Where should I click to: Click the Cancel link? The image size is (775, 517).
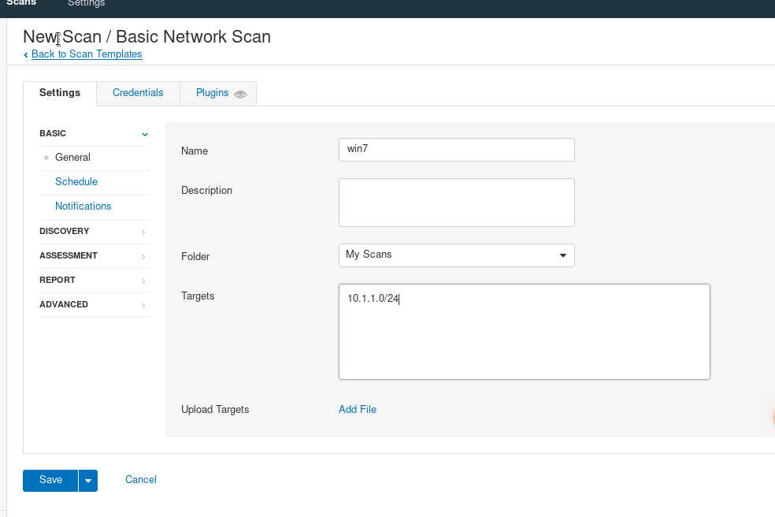(141, 480)
